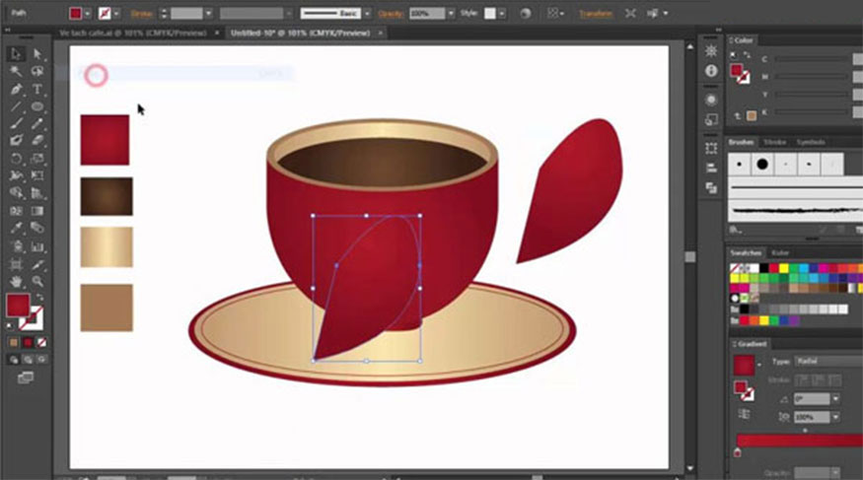Select the Ellipse shape tool

(37, 106)
